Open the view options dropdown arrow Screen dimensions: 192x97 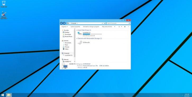121,27
